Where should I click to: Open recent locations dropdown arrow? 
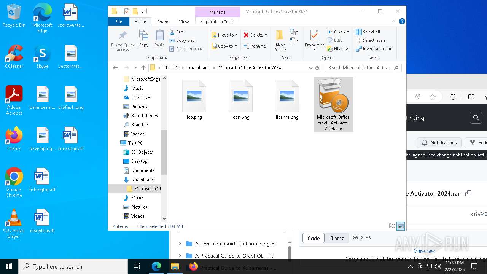tap(135, 68)
